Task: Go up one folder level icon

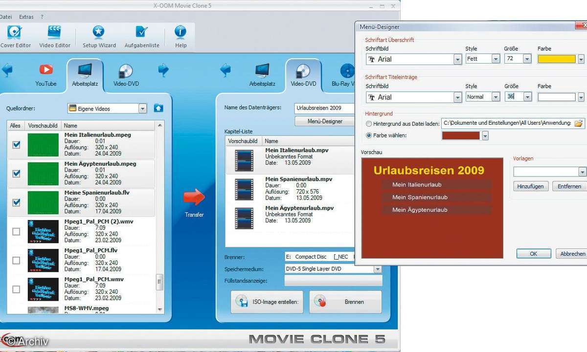Action: (x=158, y=108)
